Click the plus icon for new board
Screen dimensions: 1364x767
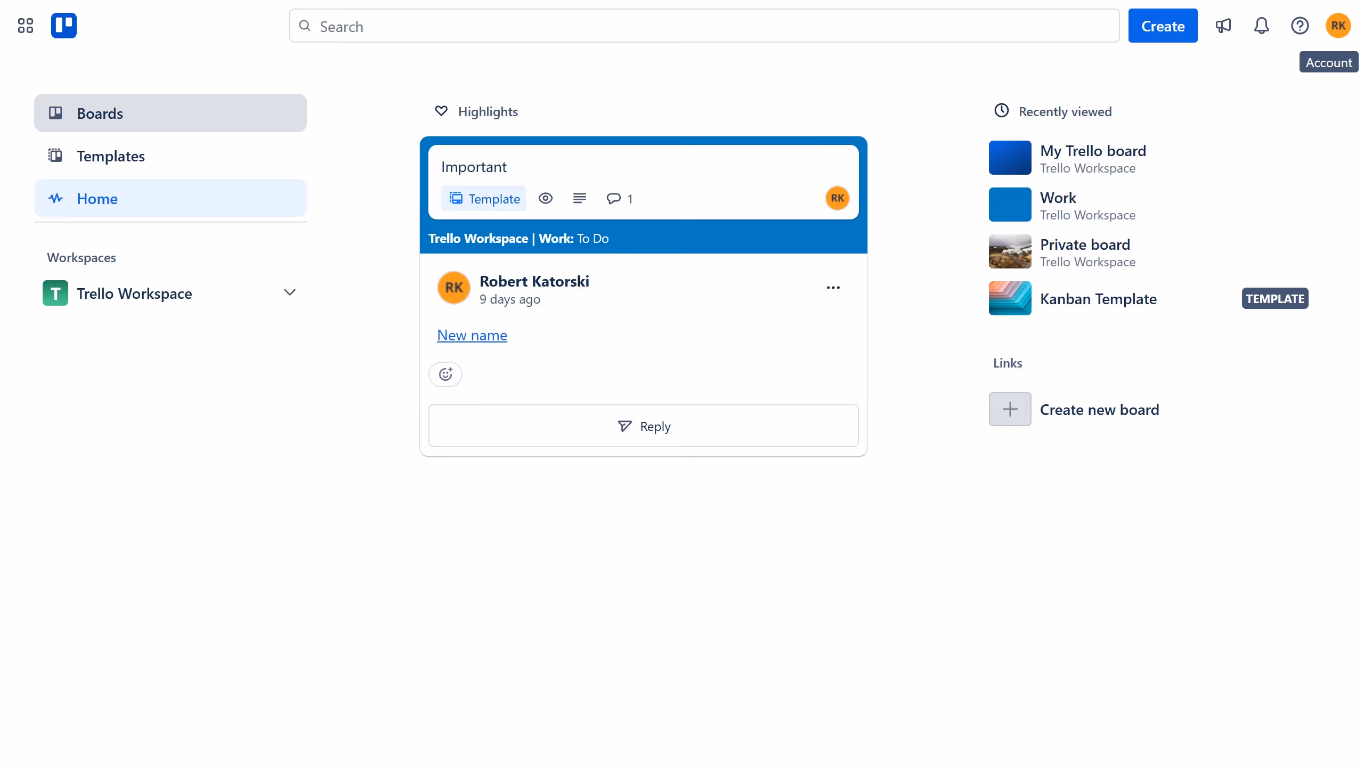click(x=1010, y=409)
